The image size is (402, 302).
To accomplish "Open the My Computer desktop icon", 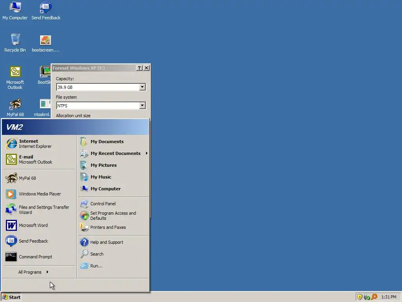I will pos(15,11).
